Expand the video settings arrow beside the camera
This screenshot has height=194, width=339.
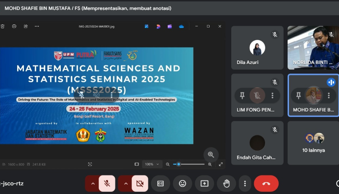(126, 184)
